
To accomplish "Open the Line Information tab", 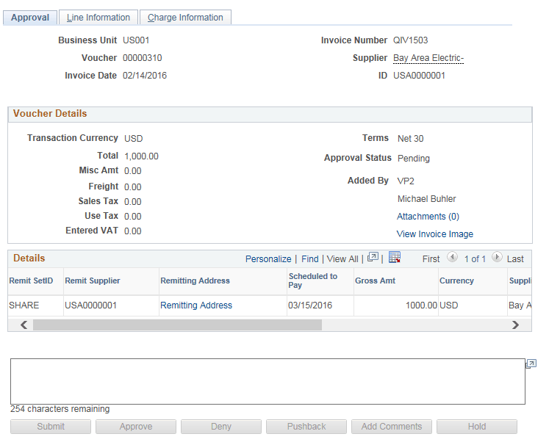I will pos(98,18).
